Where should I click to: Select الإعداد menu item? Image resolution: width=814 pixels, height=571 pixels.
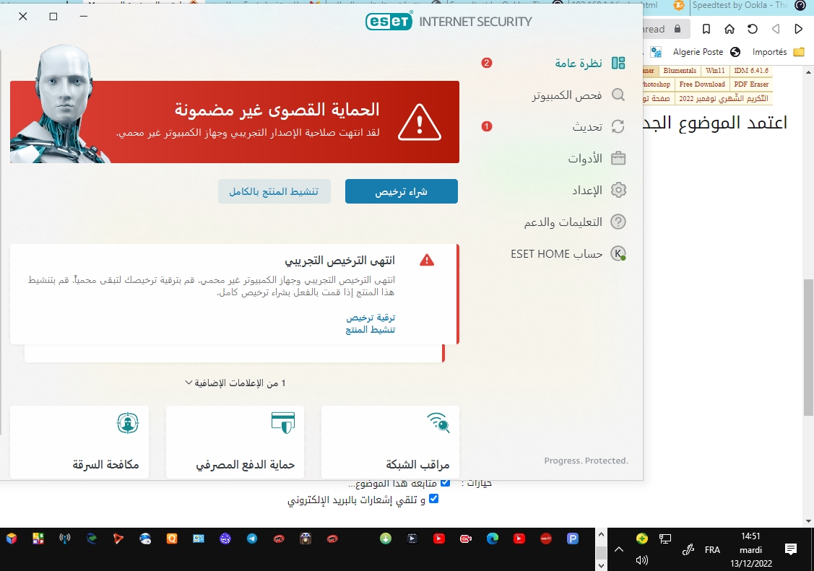click(x=587, y=191)
